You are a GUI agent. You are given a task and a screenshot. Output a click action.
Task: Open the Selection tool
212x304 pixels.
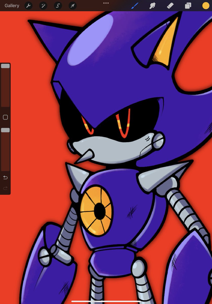58,6
